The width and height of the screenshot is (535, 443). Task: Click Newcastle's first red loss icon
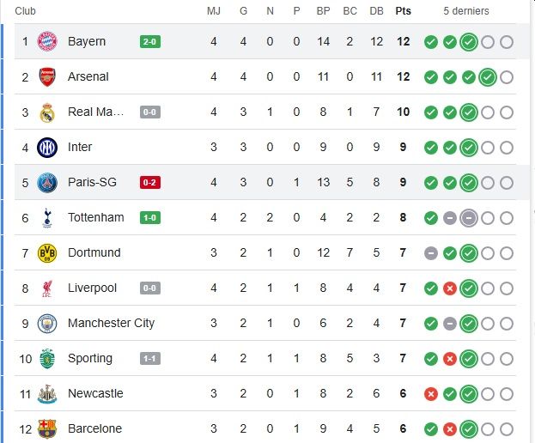point(430,393)
